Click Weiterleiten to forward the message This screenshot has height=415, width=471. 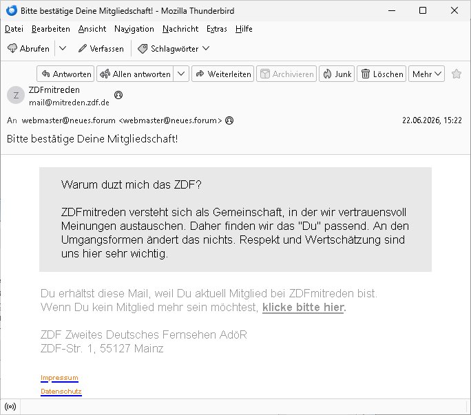[223, 74]
